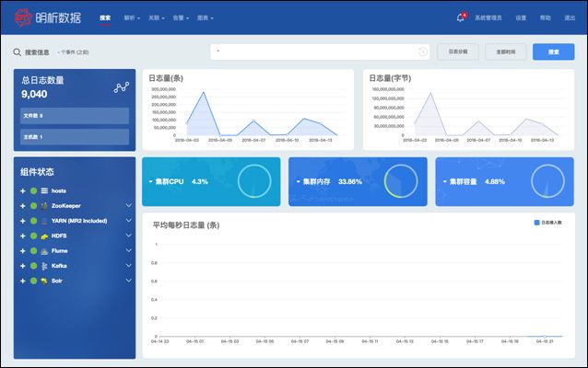This screenshot has height=368, width=588.
Task: Click the 文件数 5 bar
Action: 75,116
